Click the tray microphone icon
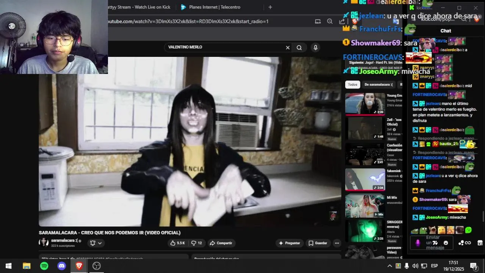 407,266
